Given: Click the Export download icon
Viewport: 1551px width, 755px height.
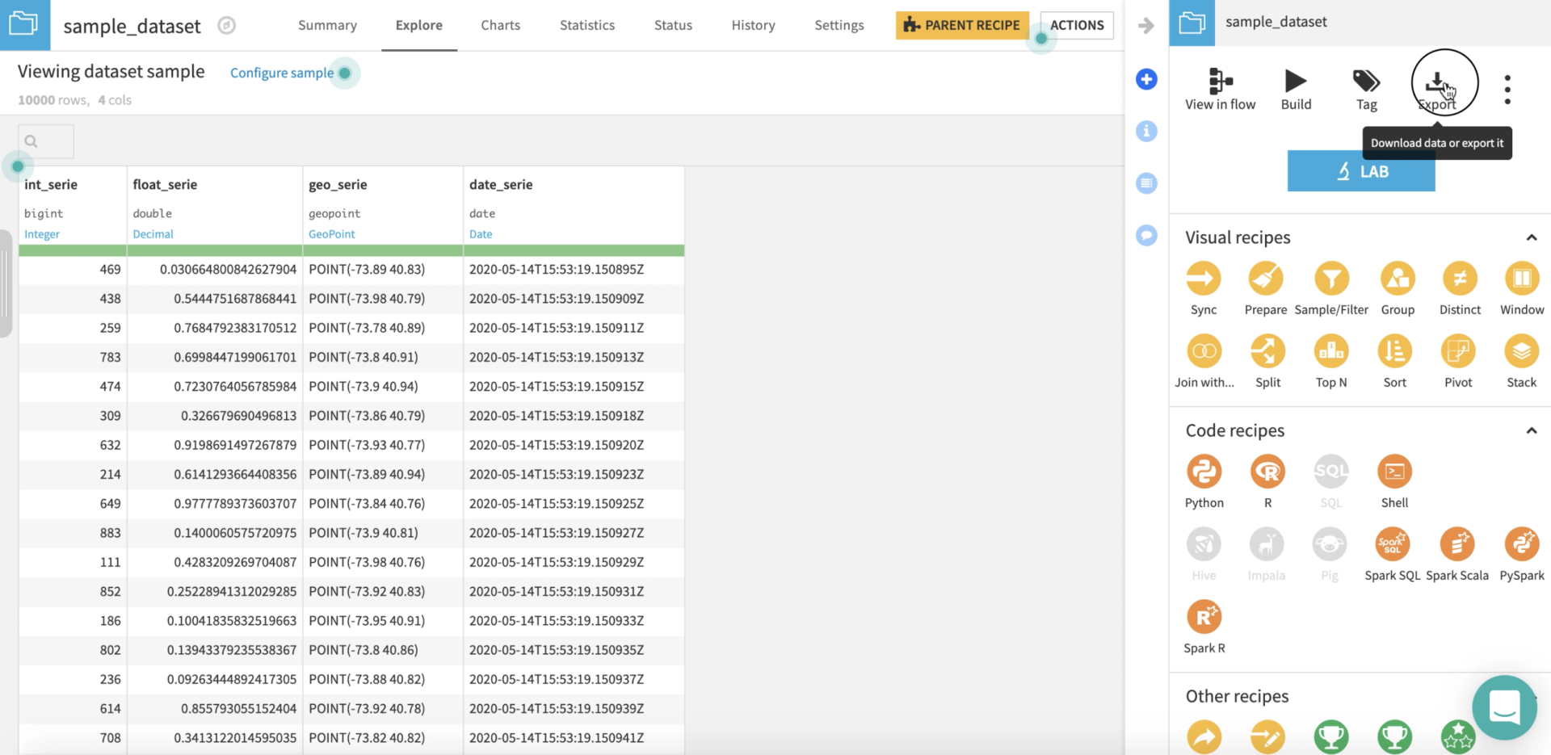Looking at the screenshot, I should (1436, 82).
